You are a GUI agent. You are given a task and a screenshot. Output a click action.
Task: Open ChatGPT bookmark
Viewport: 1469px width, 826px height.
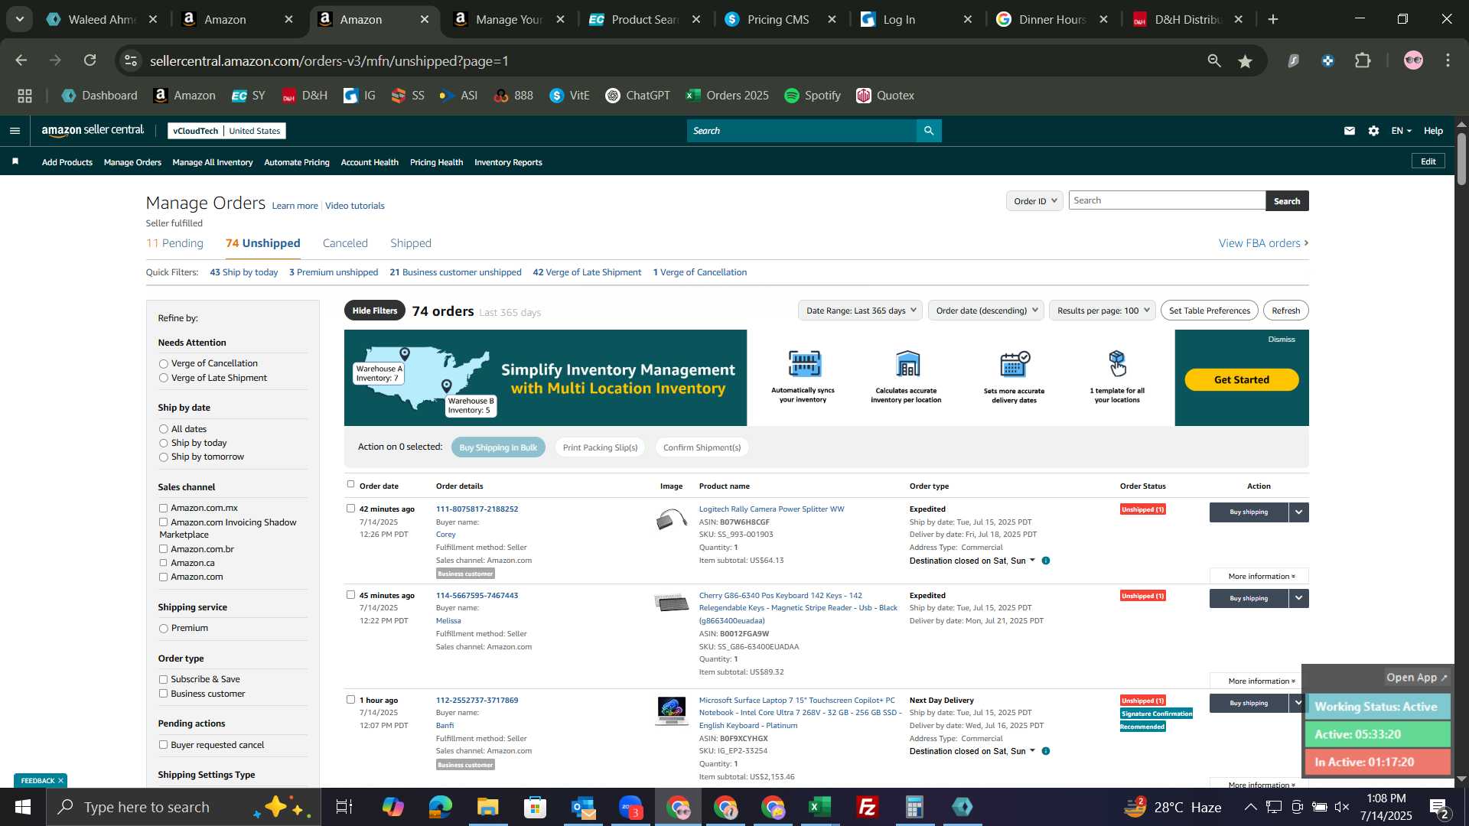pyautogui.click(x=637, y=96)
